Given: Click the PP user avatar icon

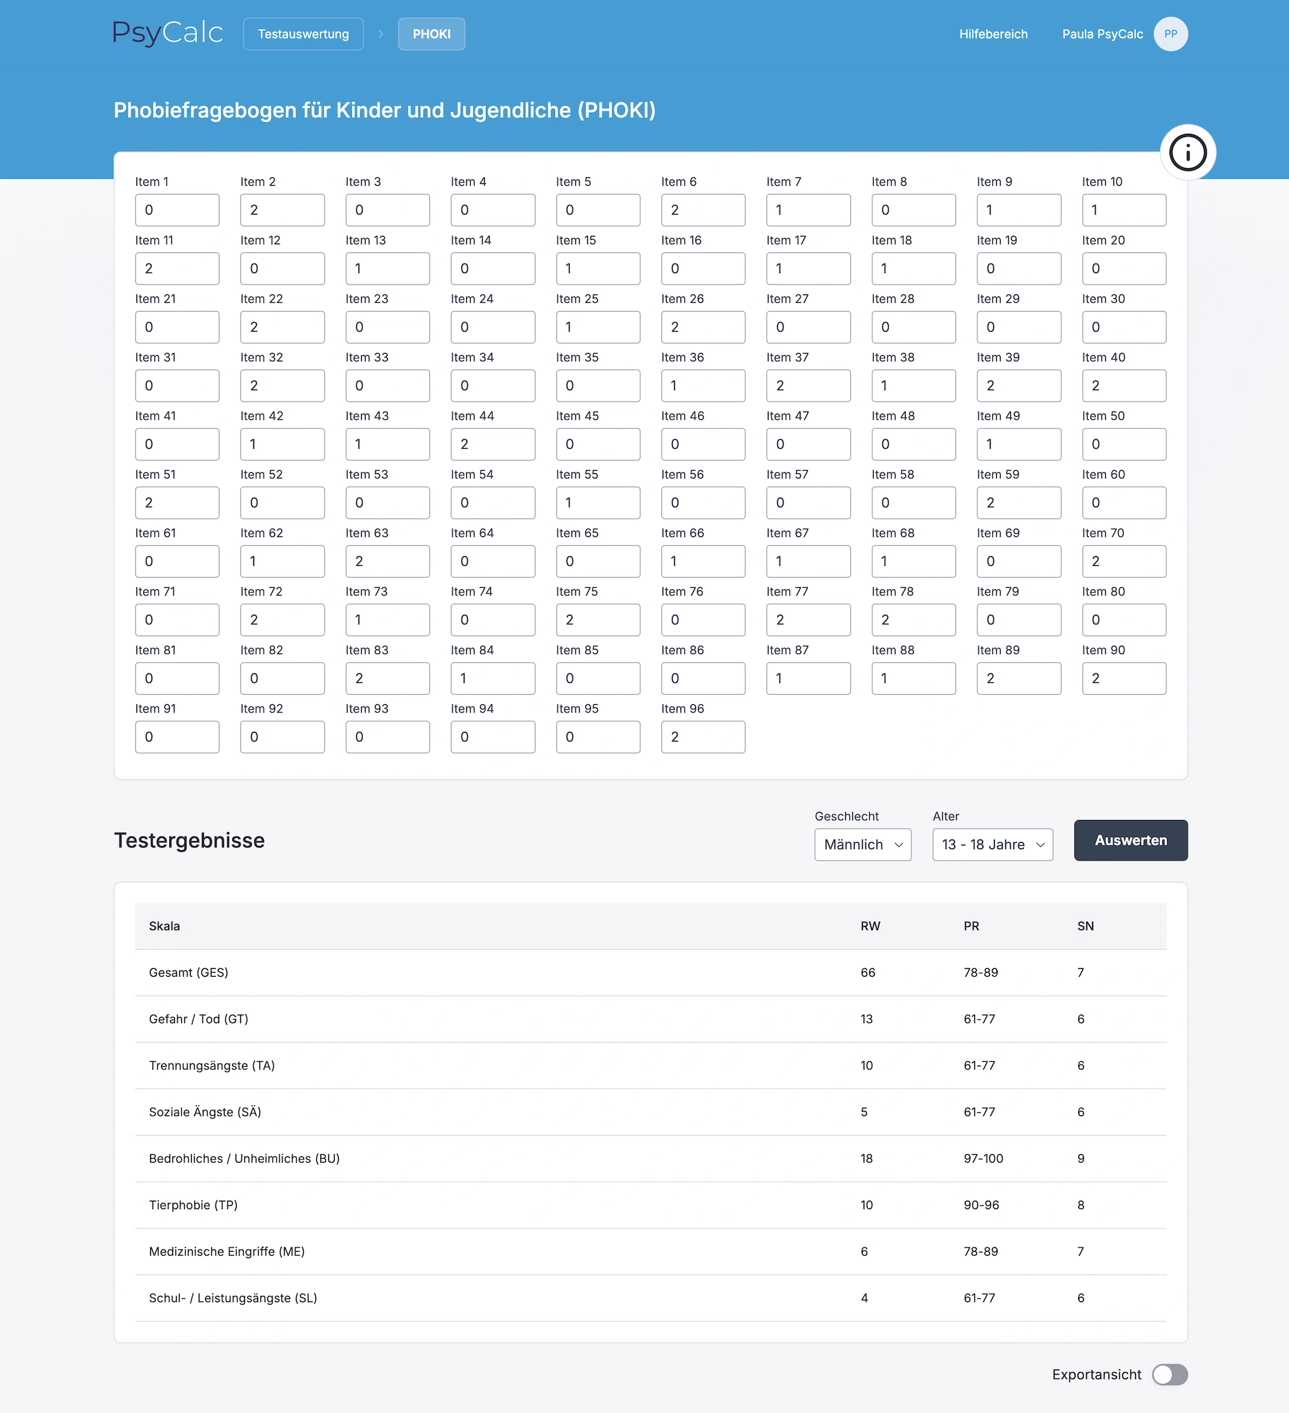Looking at the screenshot, I should coord(1171,33).
